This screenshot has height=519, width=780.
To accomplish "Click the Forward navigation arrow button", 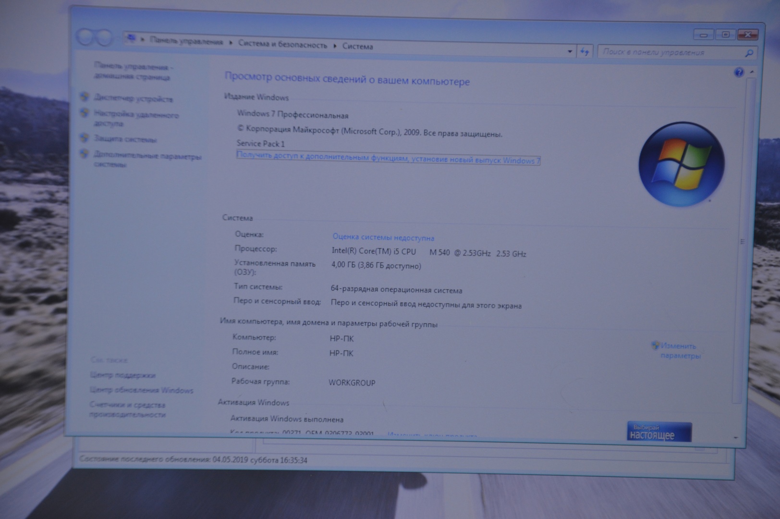I will click(104, 37).
